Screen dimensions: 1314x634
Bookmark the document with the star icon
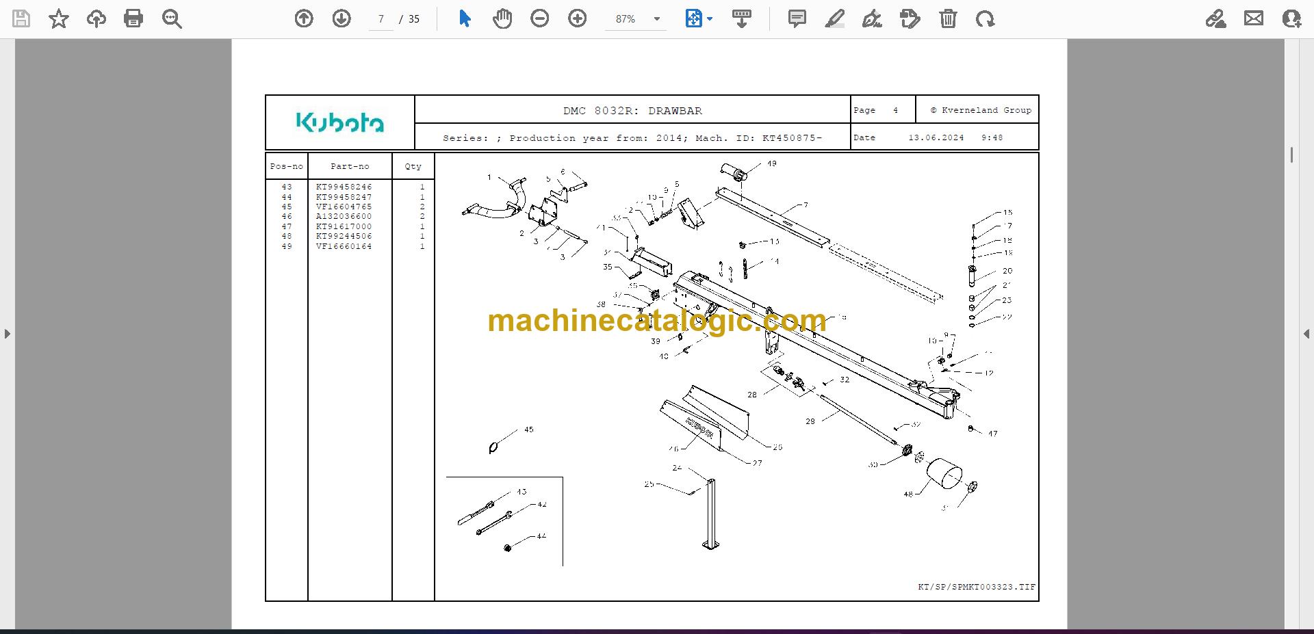[59, 18]
